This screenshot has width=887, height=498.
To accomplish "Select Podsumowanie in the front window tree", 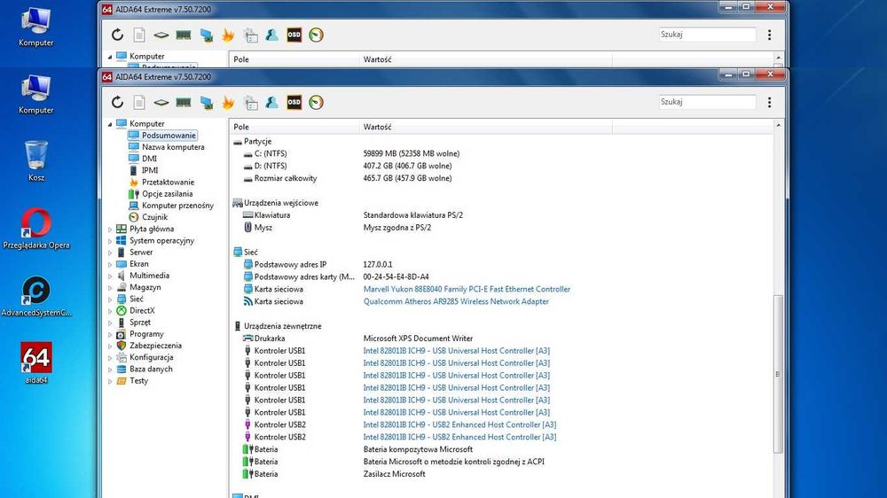I will 169,135.
